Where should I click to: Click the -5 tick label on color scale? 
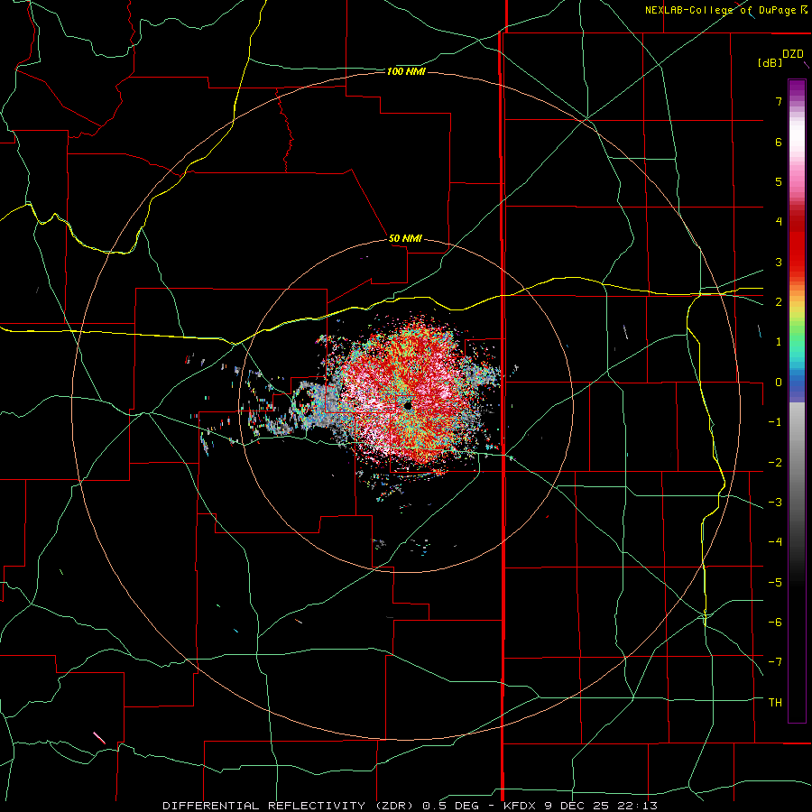pos(775,583)
